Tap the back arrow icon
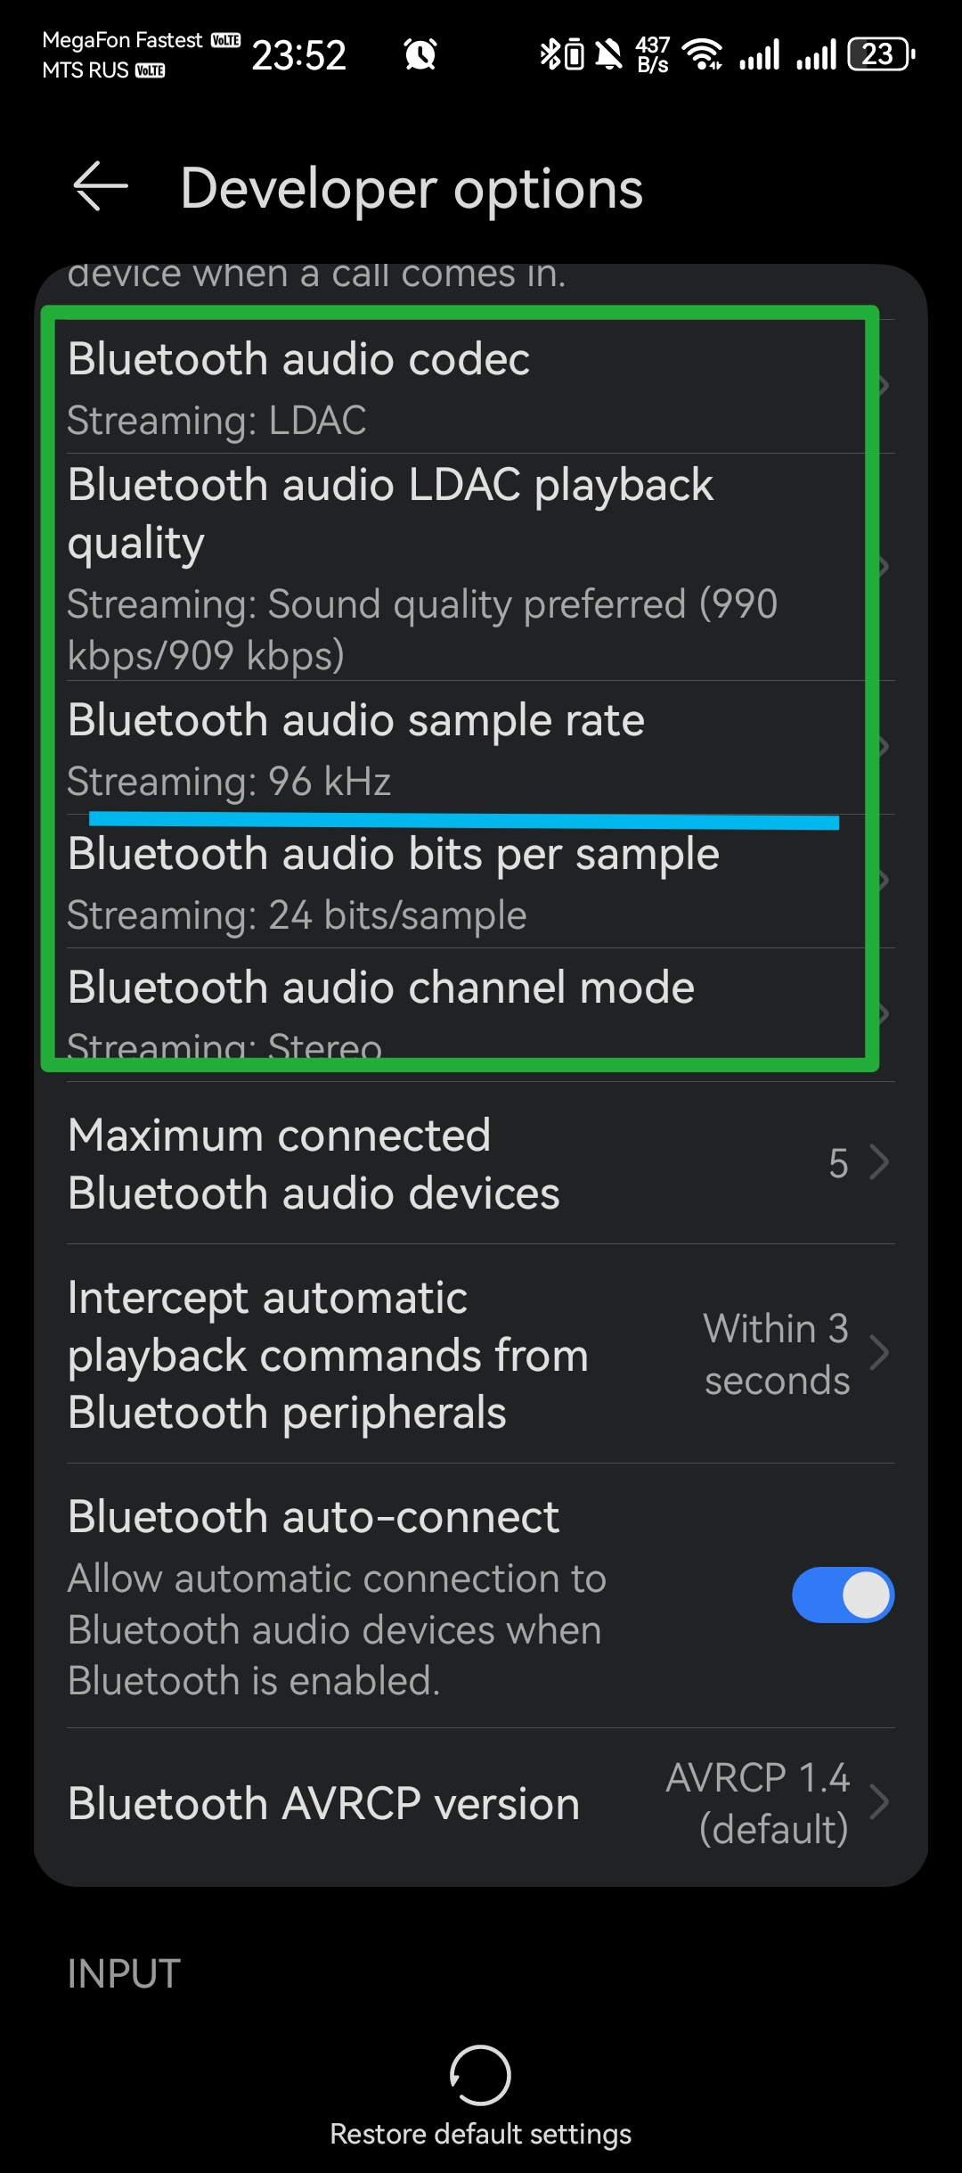Image resolution: width=962 pixels, height=2173 pixels. tap(100, 187)
